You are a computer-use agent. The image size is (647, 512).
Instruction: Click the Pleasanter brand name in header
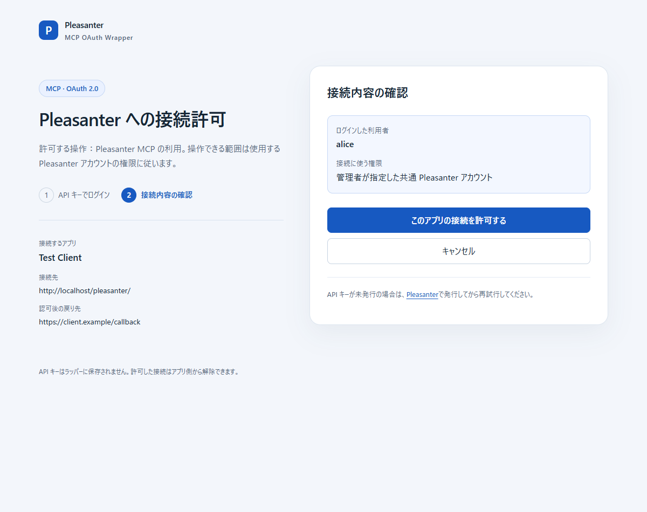[x=84, y=25]
